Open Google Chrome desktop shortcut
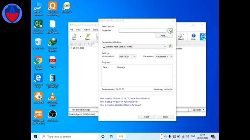The image size is (250, 140). (38, 63)
